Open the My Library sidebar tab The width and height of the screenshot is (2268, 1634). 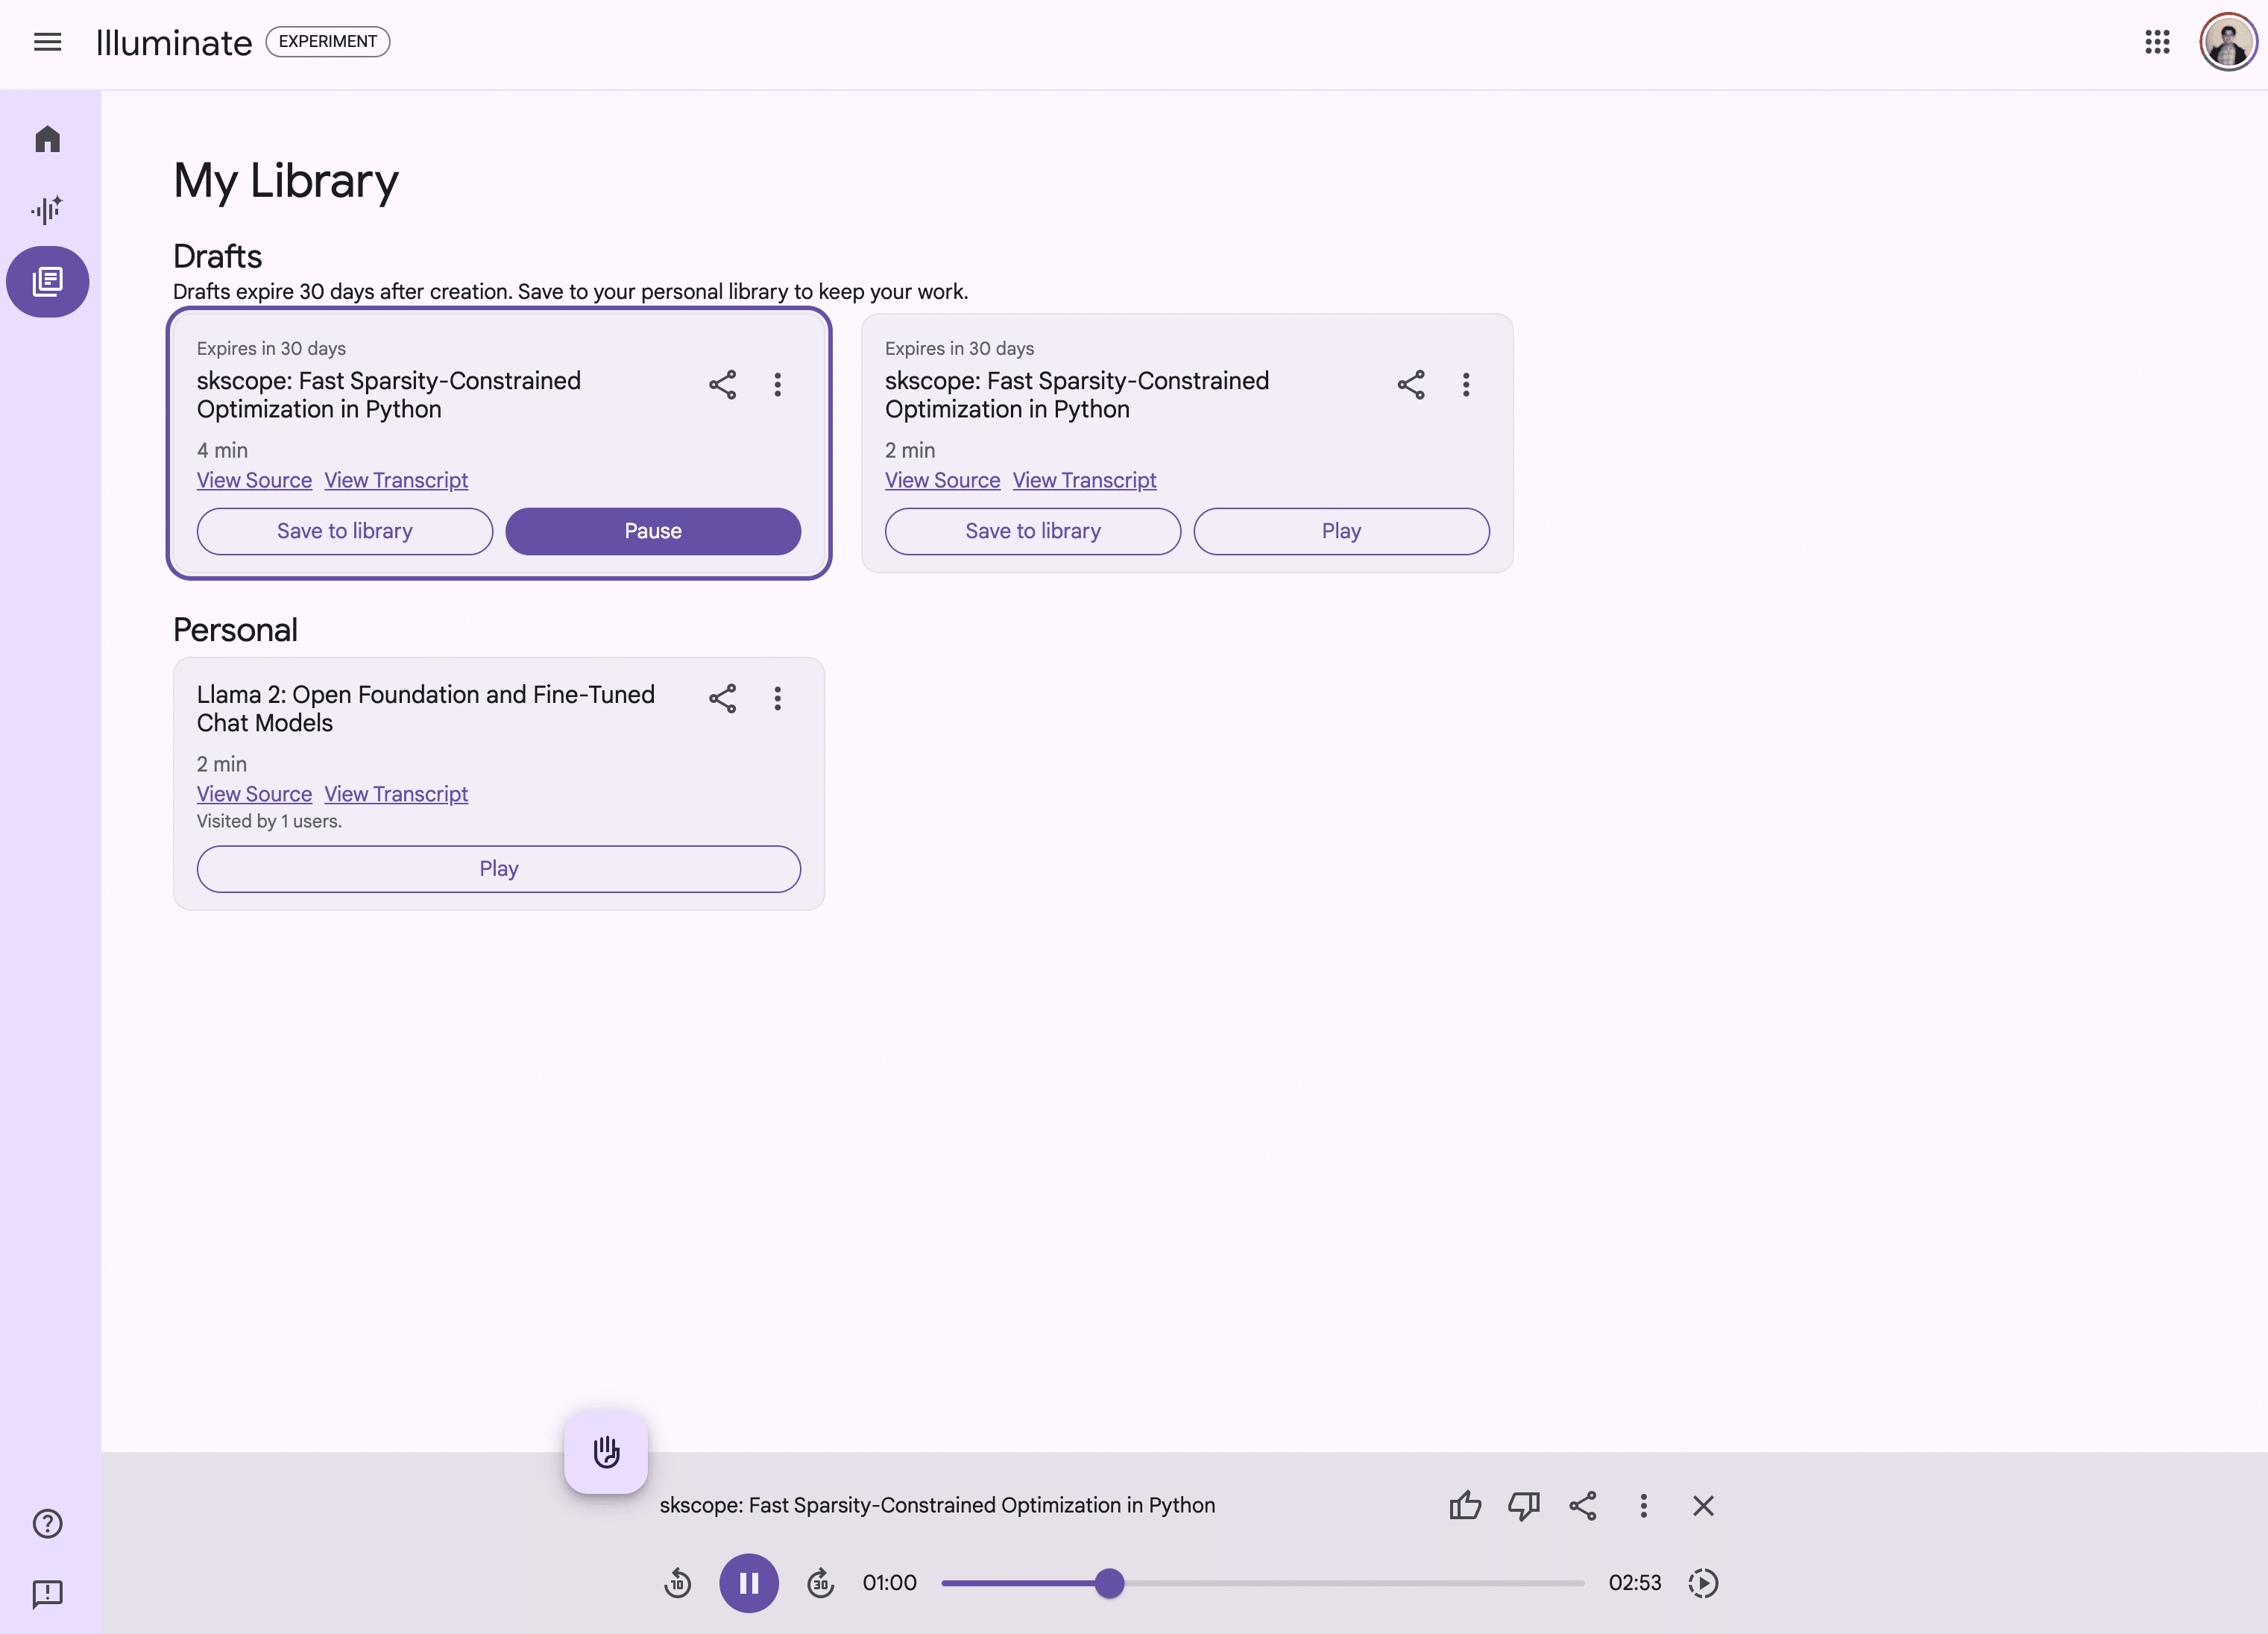coord(47,281)
